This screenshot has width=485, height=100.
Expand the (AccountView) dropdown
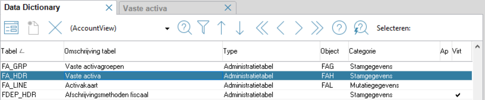[167, 28]
